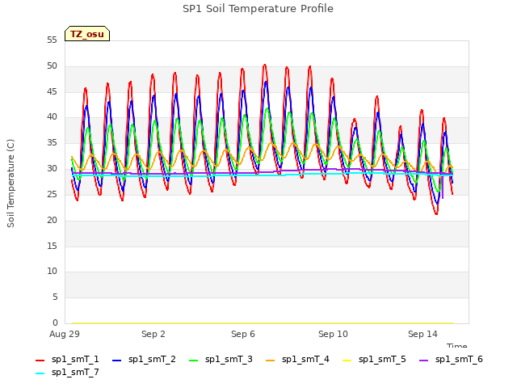Viewport: 517px width, 388px height.
Task: Click the 25 y-axis tick label
Action: pos(52,194)
